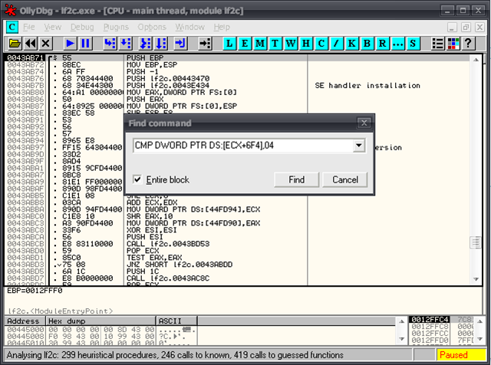Click the cyan C window menu icon
This screenshot has height=365, width=491.
click(12, 28)
